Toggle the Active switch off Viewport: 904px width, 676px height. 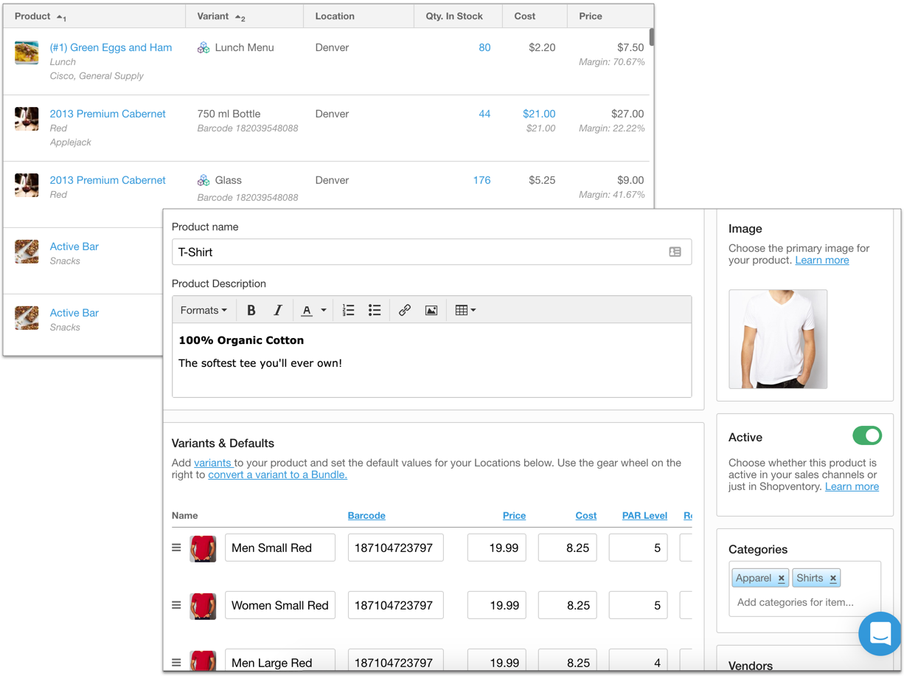click(x=867, y=436)
